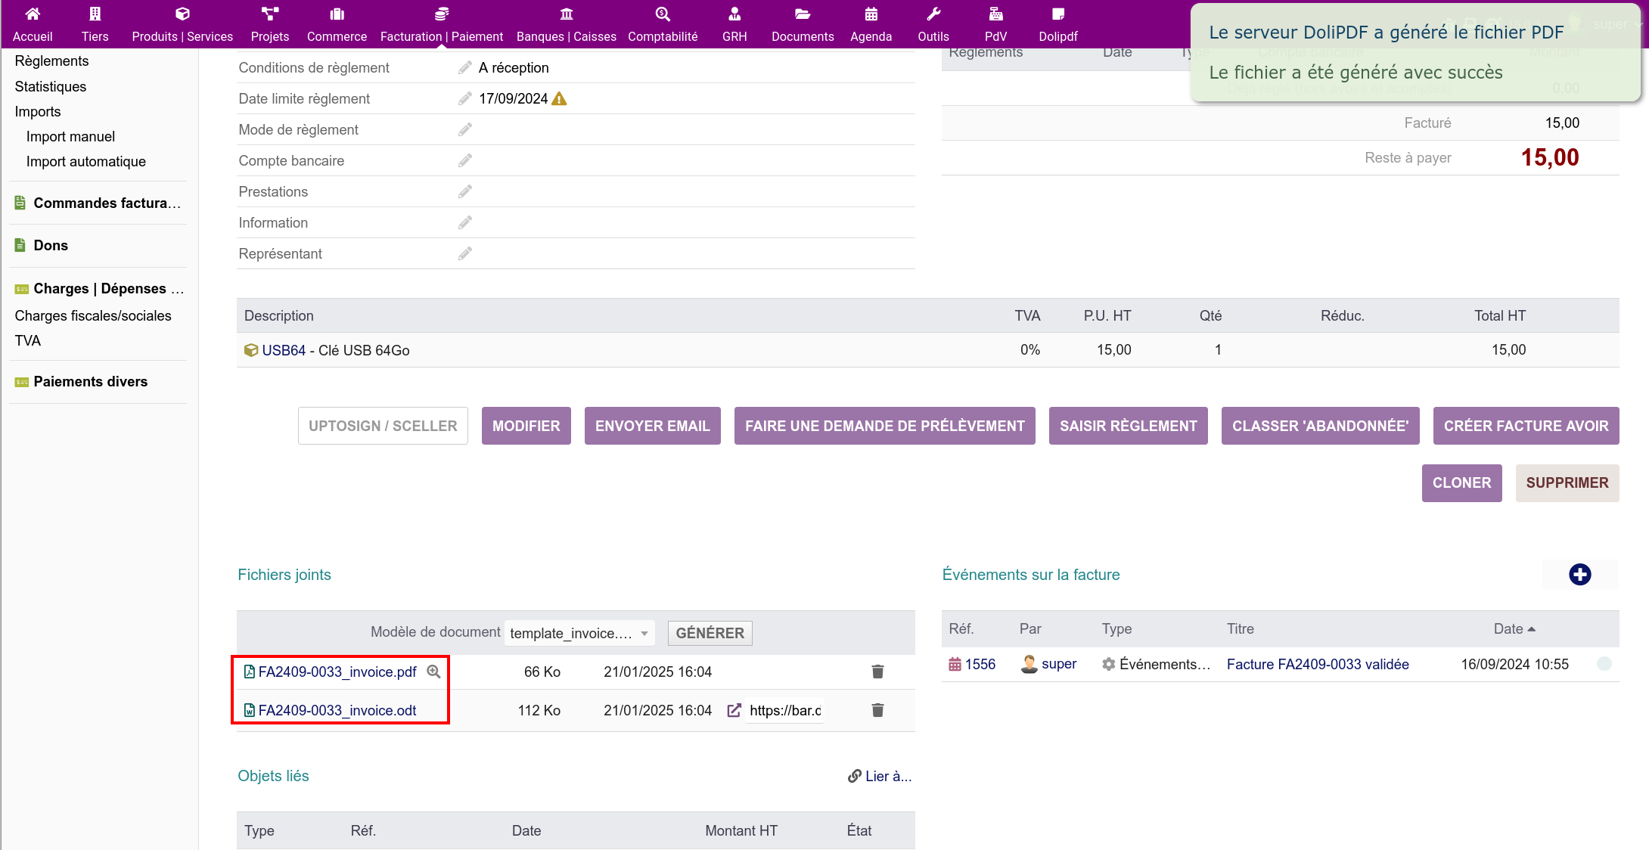
Task: Open Import automatique in sidebar
Action: pos(86,162)
